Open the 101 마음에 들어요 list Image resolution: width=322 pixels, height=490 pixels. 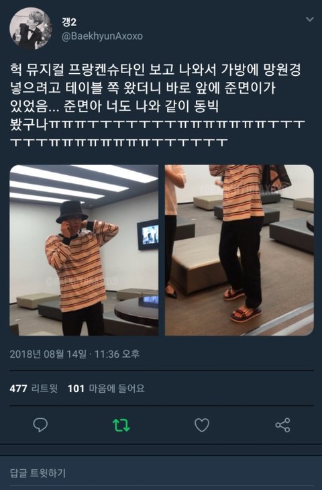(106, 389)
